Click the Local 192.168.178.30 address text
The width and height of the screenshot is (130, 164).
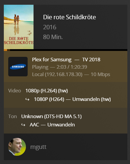[x=57, y=75]
